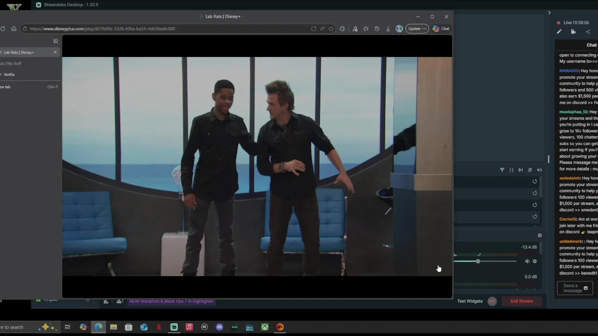Click the volume speaker icon in events header
Image resolution: width=598 pixels, height=336 pixels.
539,170
